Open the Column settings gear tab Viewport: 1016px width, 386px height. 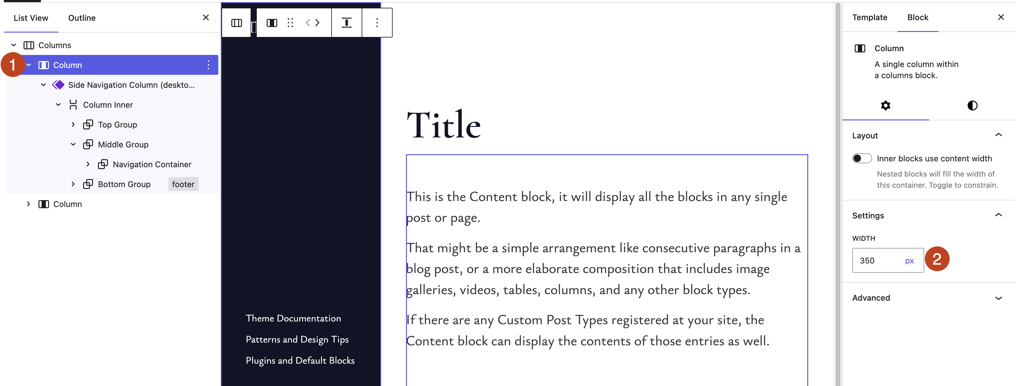[x=885, y=105]
